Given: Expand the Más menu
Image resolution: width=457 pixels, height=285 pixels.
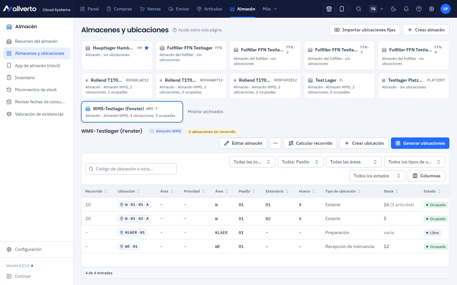Looking at the screenshot, I should [x=270, y=9].
